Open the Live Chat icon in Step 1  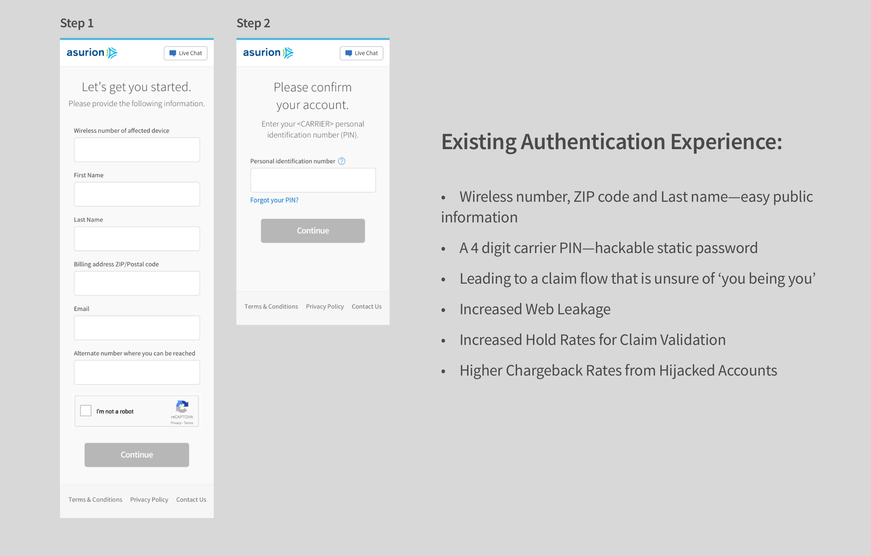(185, 53)
